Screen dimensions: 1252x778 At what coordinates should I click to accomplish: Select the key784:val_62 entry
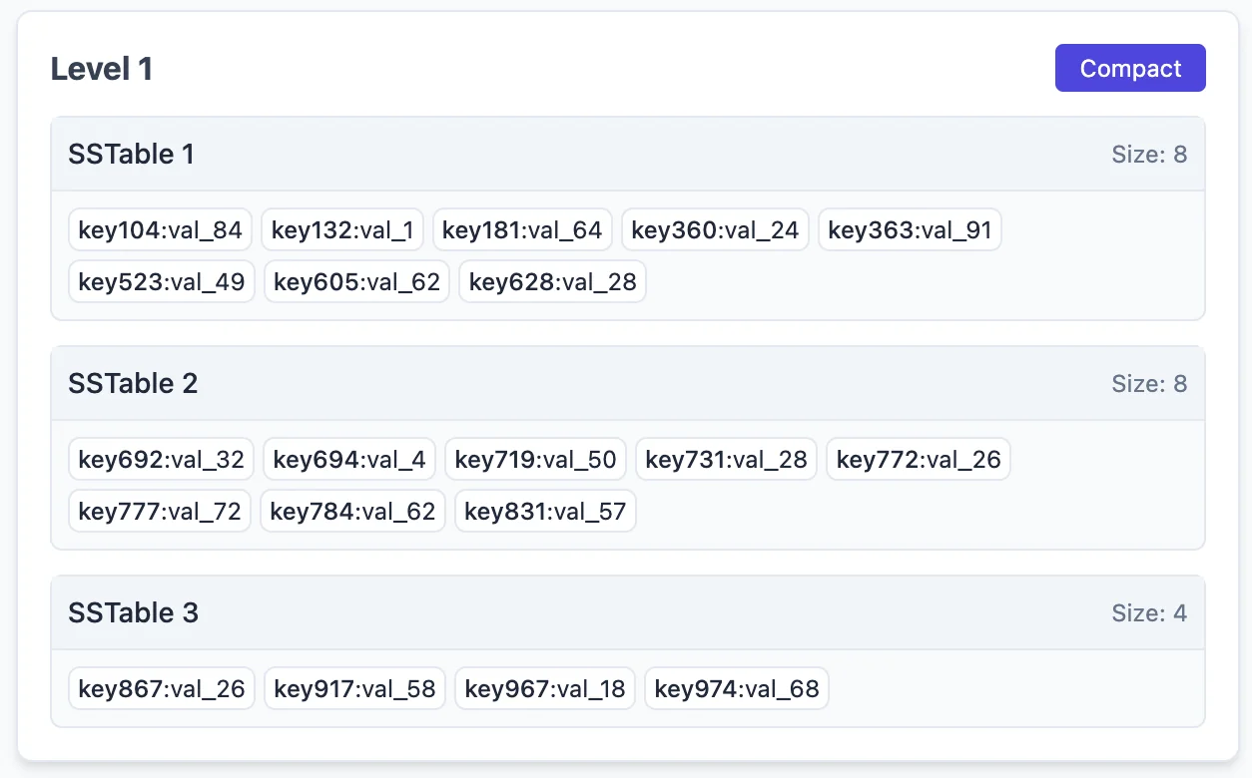point(352,512)
